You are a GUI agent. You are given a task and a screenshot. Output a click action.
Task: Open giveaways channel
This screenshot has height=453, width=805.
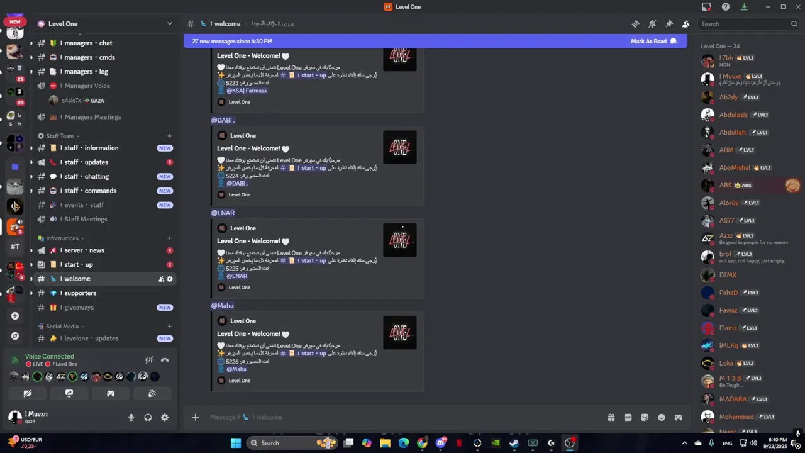[x=104, y=308]
